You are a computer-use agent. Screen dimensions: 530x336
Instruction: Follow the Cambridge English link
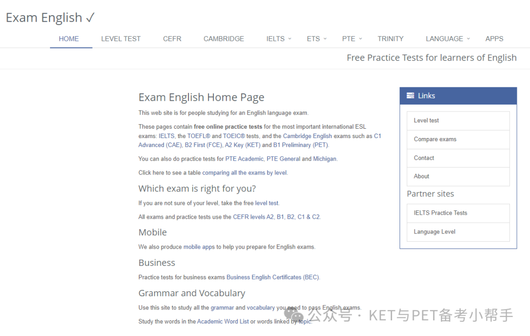(307, 136)
